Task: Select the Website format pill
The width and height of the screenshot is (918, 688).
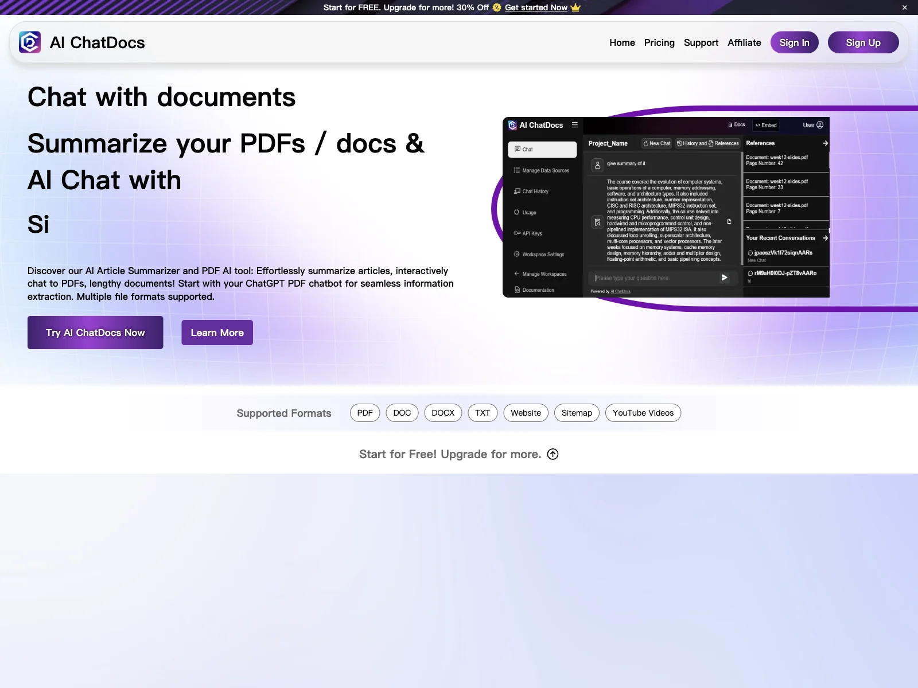Action: [526, 413]
